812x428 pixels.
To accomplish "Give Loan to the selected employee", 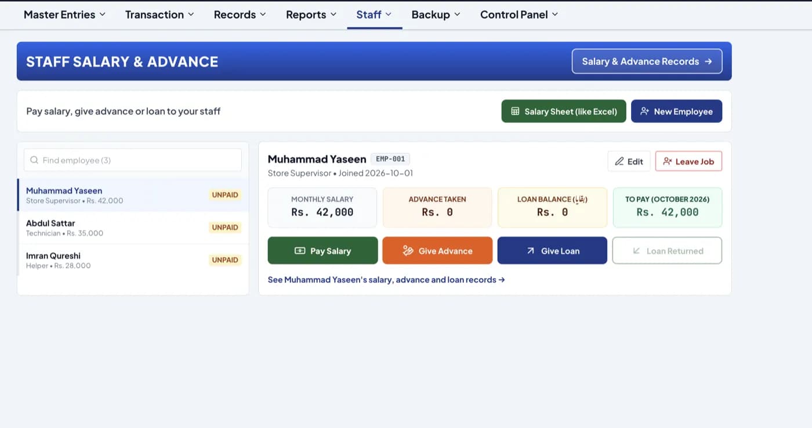I will (552, 251).
